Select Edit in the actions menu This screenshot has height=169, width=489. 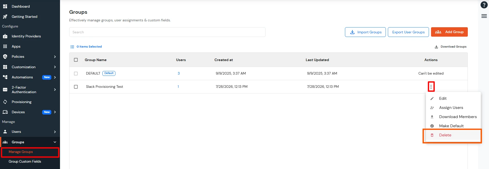453,98
